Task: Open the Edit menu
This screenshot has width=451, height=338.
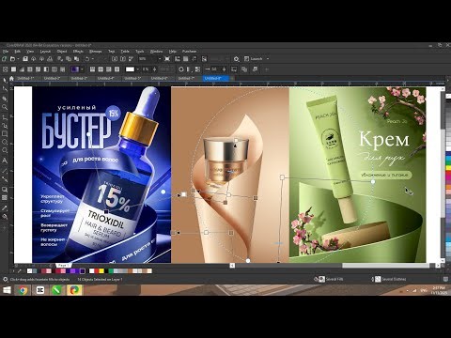Action: (x=18, y=52)
